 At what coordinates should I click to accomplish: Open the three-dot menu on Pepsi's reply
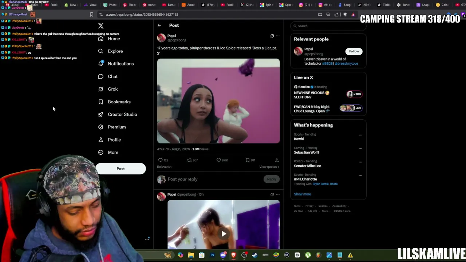click(x=278, y=194)
